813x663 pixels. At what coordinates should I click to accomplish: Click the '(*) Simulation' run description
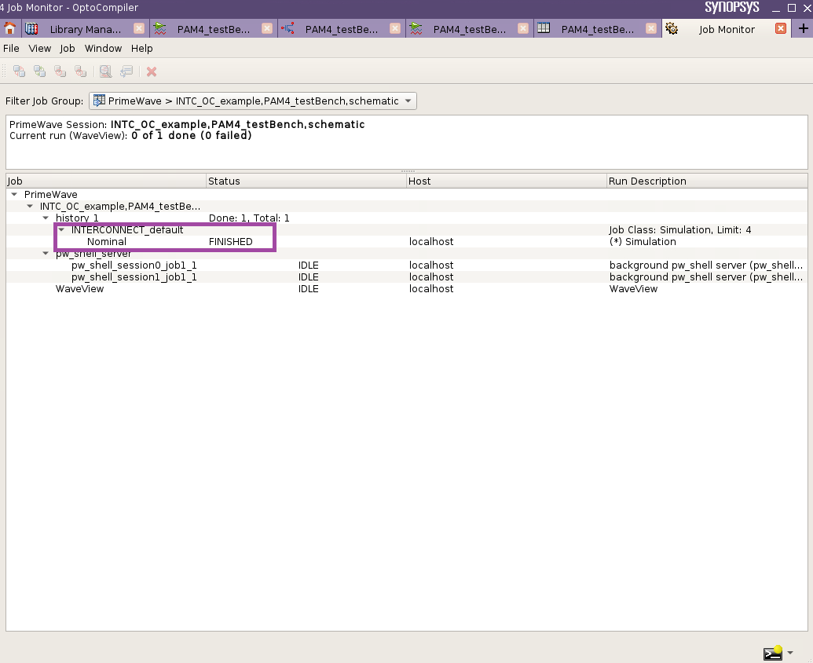[x=643, y=242]
